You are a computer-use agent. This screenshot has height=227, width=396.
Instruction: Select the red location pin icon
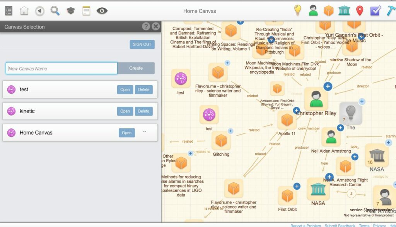pyautogui.click(x=360, y=11)
